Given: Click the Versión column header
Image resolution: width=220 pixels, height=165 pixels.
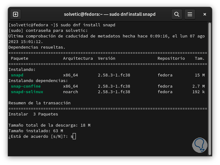Looking at the screenshot, I should [x=107, y=59].
